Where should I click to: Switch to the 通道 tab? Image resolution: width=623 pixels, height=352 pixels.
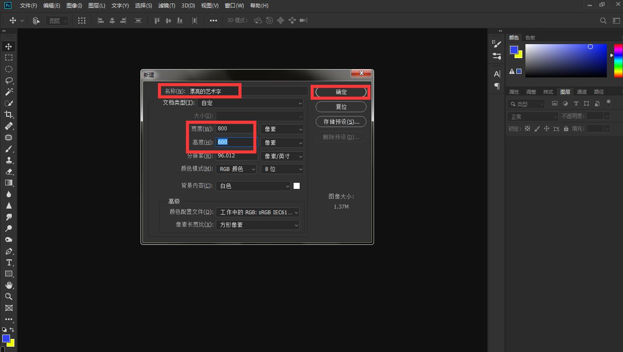click(581, 92)
